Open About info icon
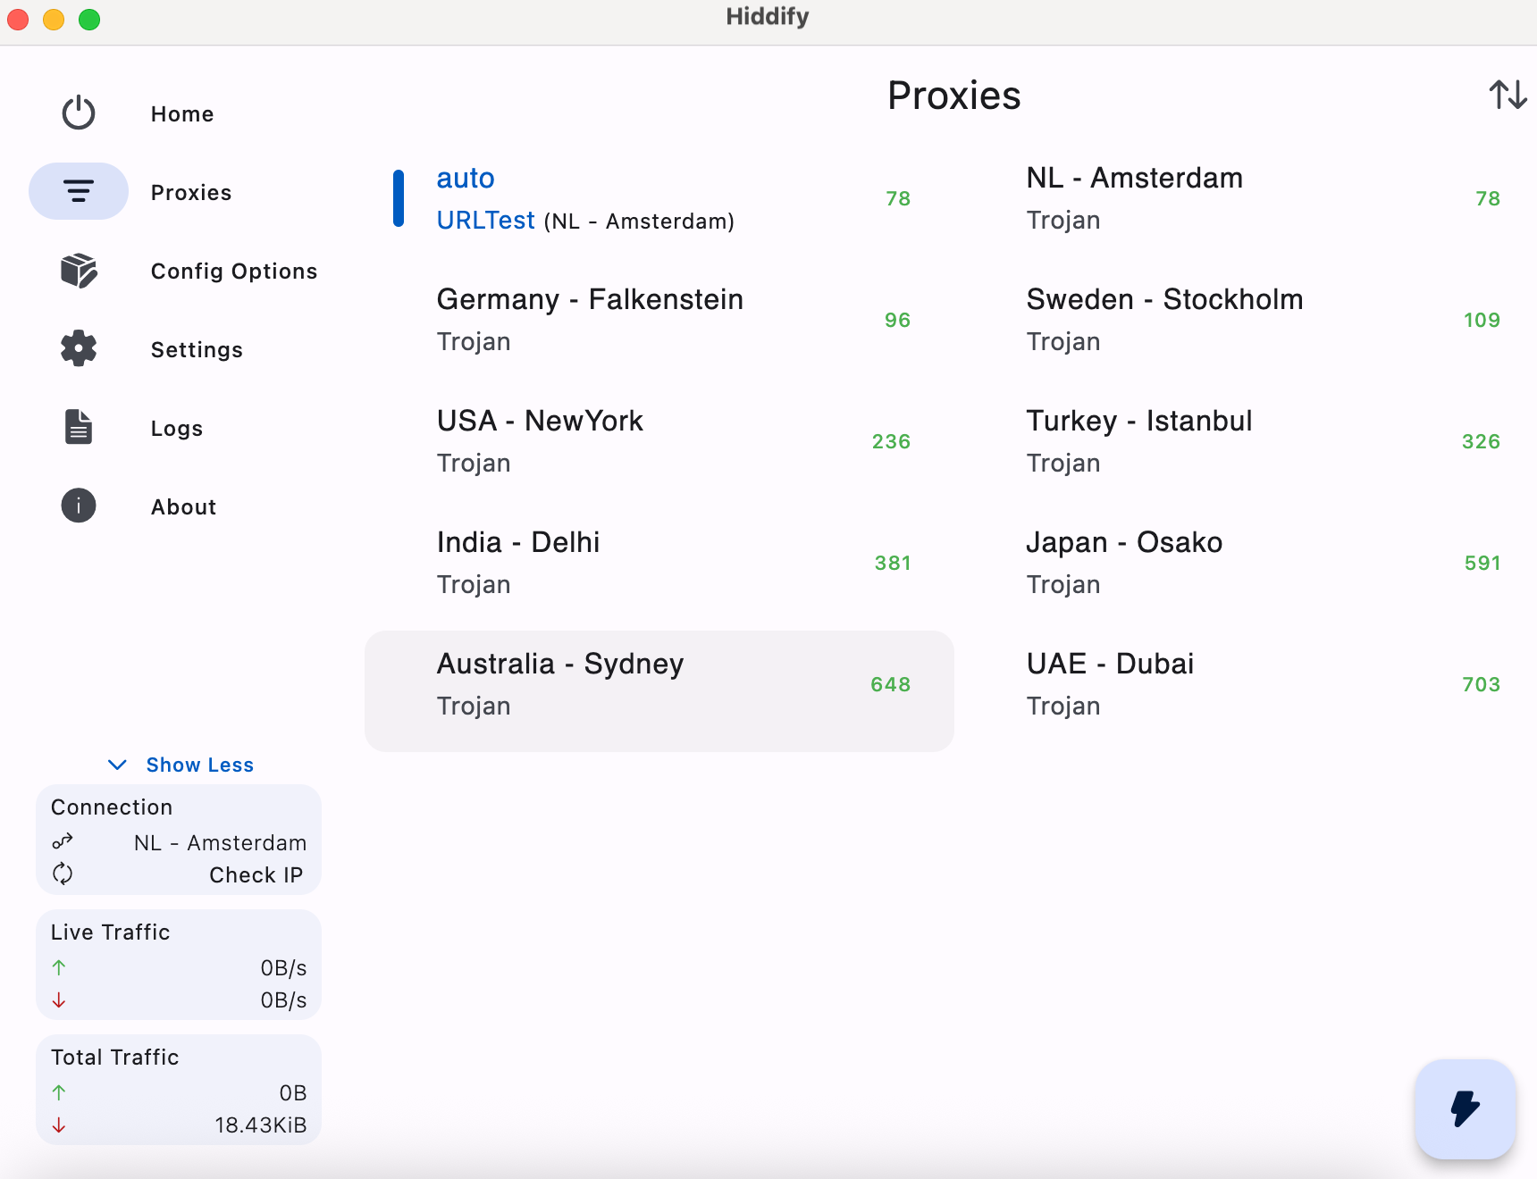1537x1179 pixels. click(79, 506)
